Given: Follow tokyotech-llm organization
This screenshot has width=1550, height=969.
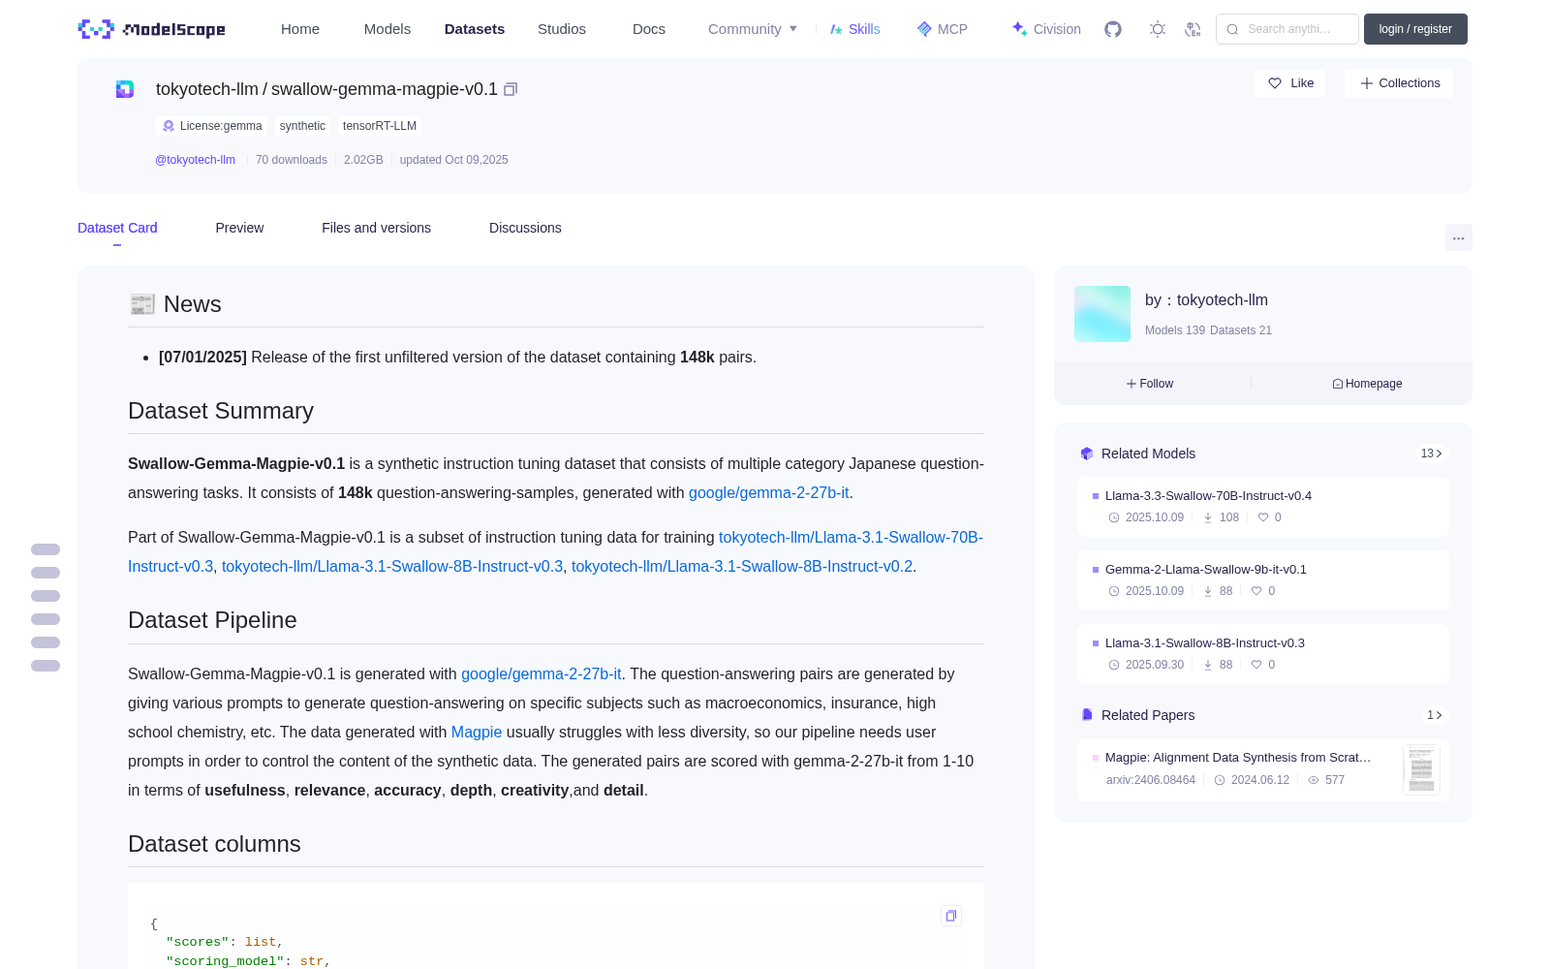Looking at the screenshot, I should tap(1150, 384).
